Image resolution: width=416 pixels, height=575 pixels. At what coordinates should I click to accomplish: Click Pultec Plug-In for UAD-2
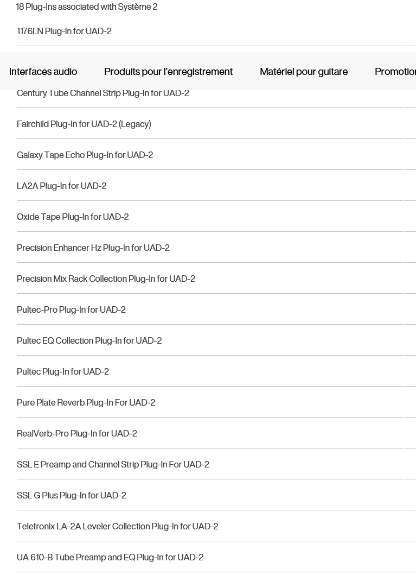[62, 371]
